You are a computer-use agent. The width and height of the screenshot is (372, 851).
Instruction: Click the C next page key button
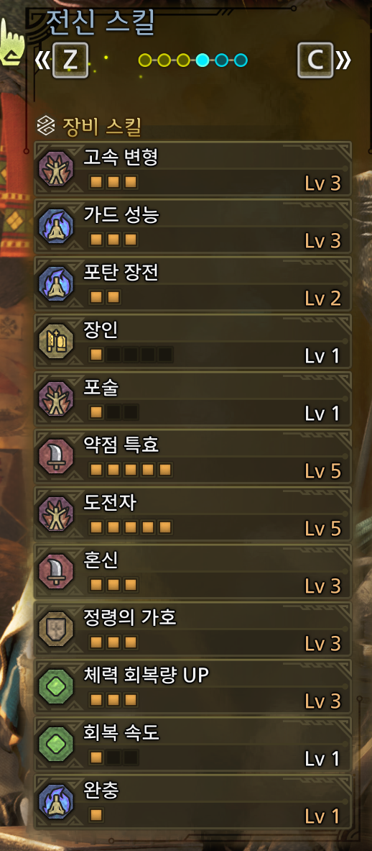coord(315,60)
